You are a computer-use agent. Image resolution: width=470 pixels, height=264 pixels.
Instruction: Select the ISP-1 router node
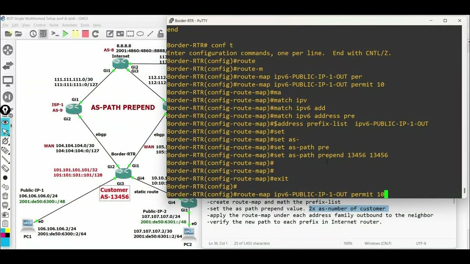[74, 109]
